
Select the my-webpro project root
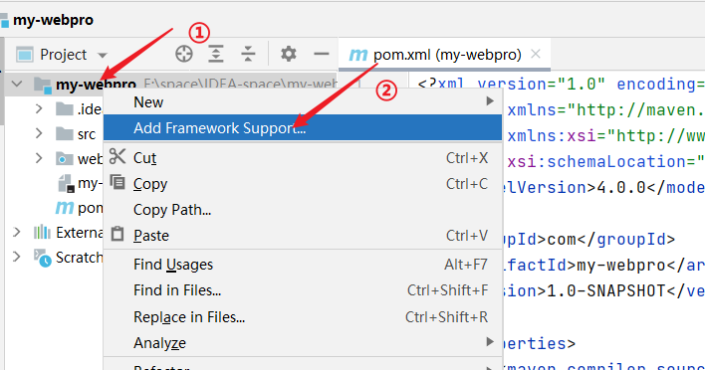[96, 84]
